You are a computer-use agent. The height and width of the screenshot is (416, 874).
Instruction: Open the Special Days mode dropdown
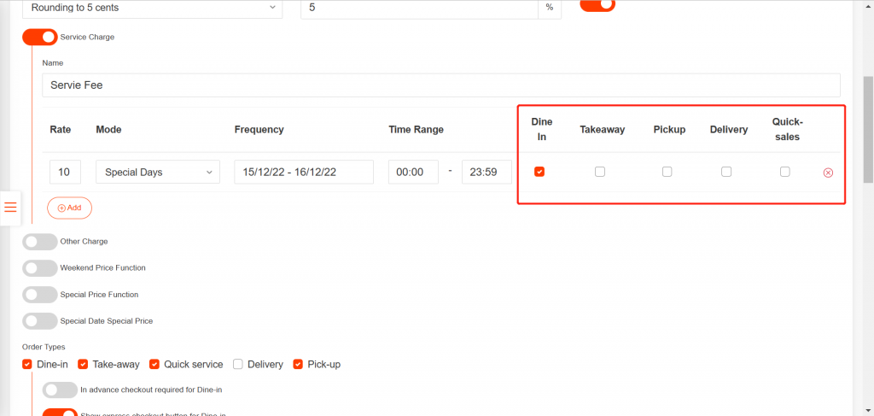tap(158, 173)
